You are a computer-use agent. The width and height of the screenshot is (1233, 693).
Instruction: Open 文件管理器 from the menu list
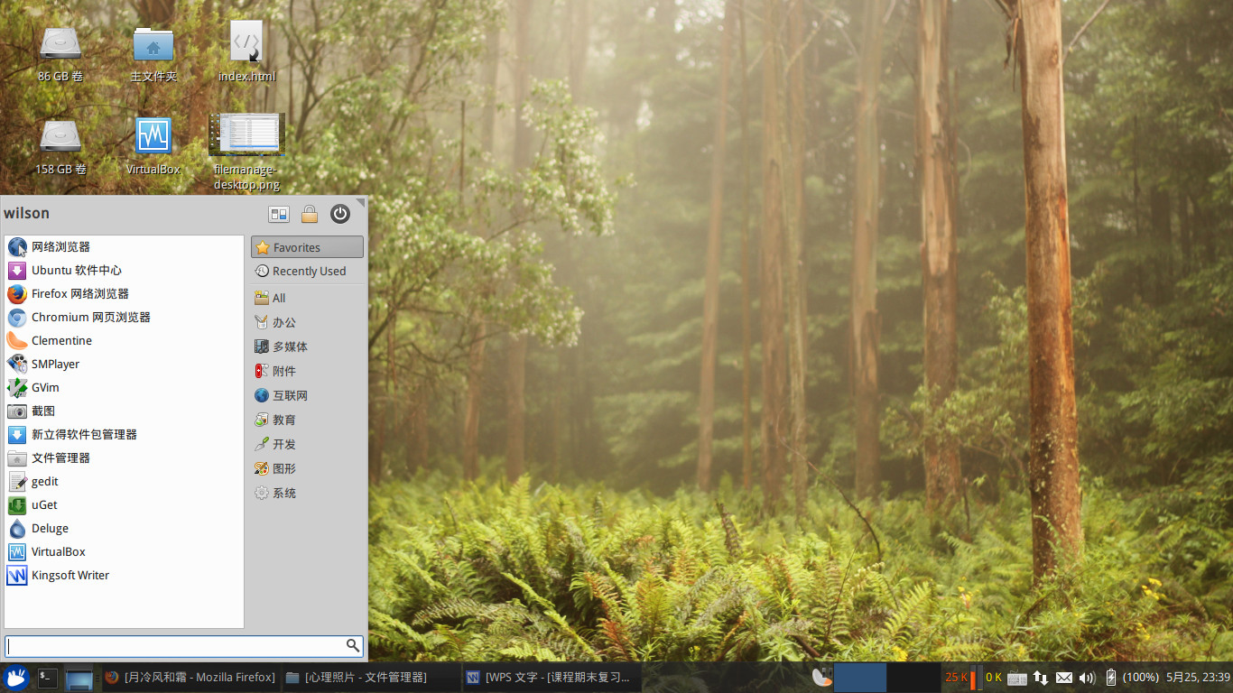point(124,457)
